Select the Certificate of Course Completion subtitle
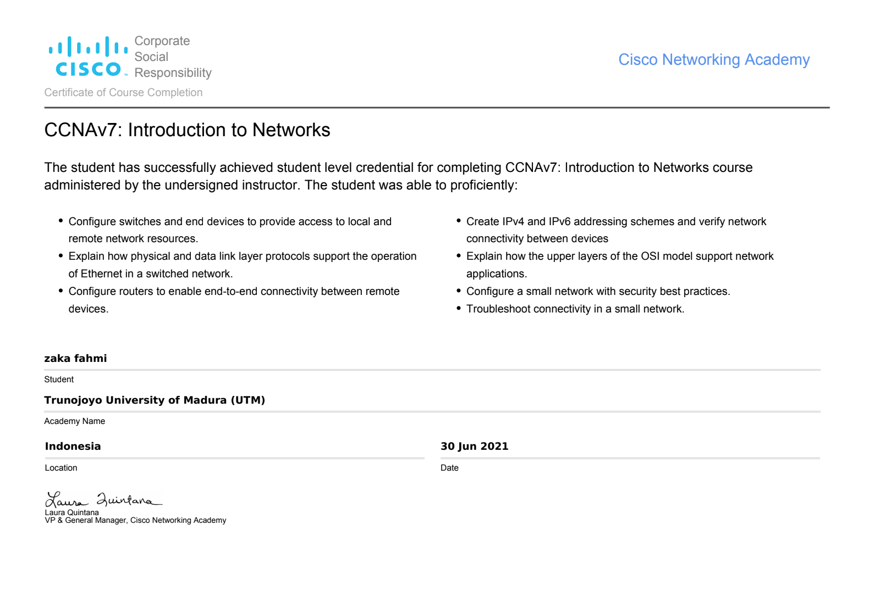Image resolution: width=874 pixels, height=614 pixels. click(x=123, y=92)
